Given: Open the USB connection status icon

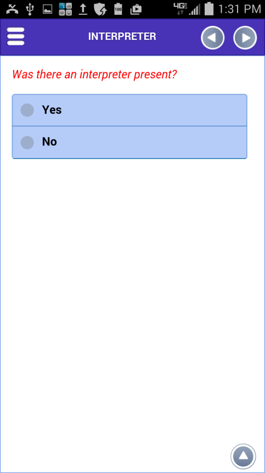Looking at the screenshot, I should [30, 9].
